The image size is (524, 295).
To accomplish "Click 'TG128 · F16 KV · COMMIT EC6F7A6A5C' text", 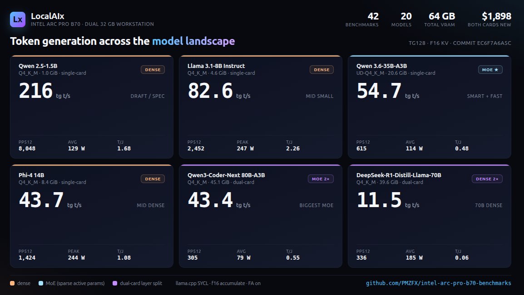I will point(460,43).
